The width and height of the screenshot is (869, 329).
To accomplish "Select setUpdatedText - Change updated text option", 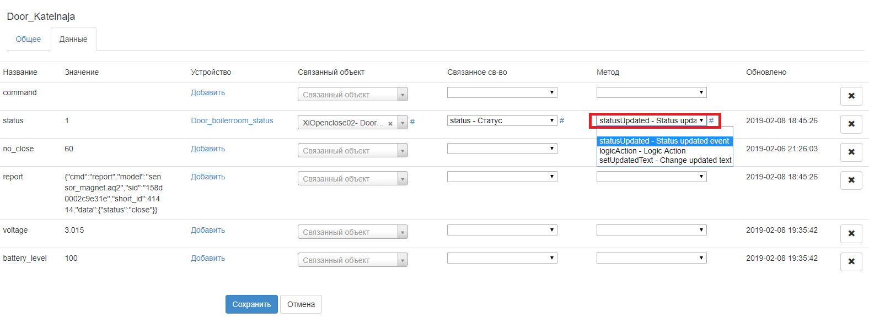I will [x=665, y=160].
